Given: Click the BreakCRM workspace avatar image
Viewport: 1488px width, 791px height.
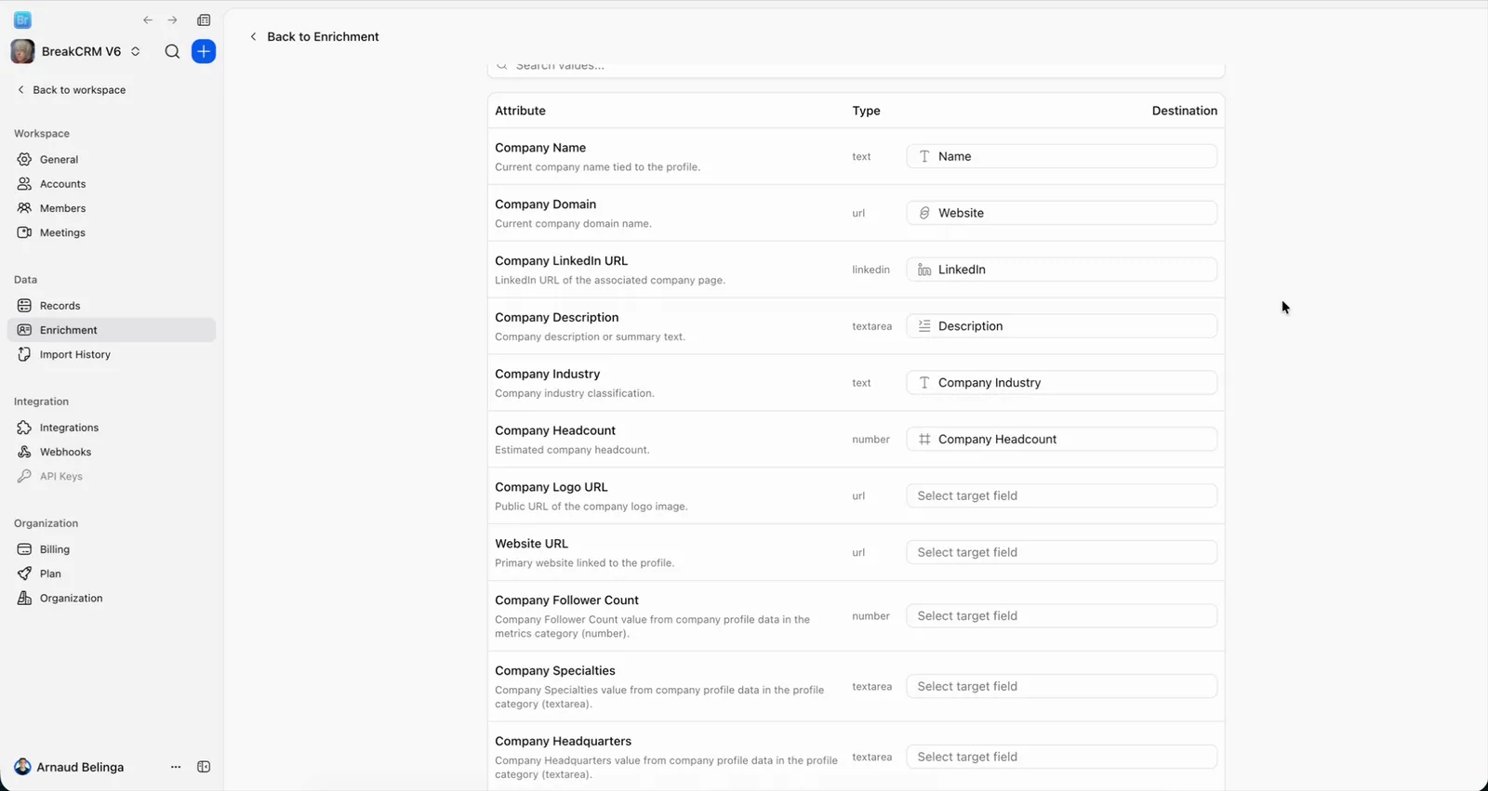Looking at the screenshot, I should pos(22,52).
